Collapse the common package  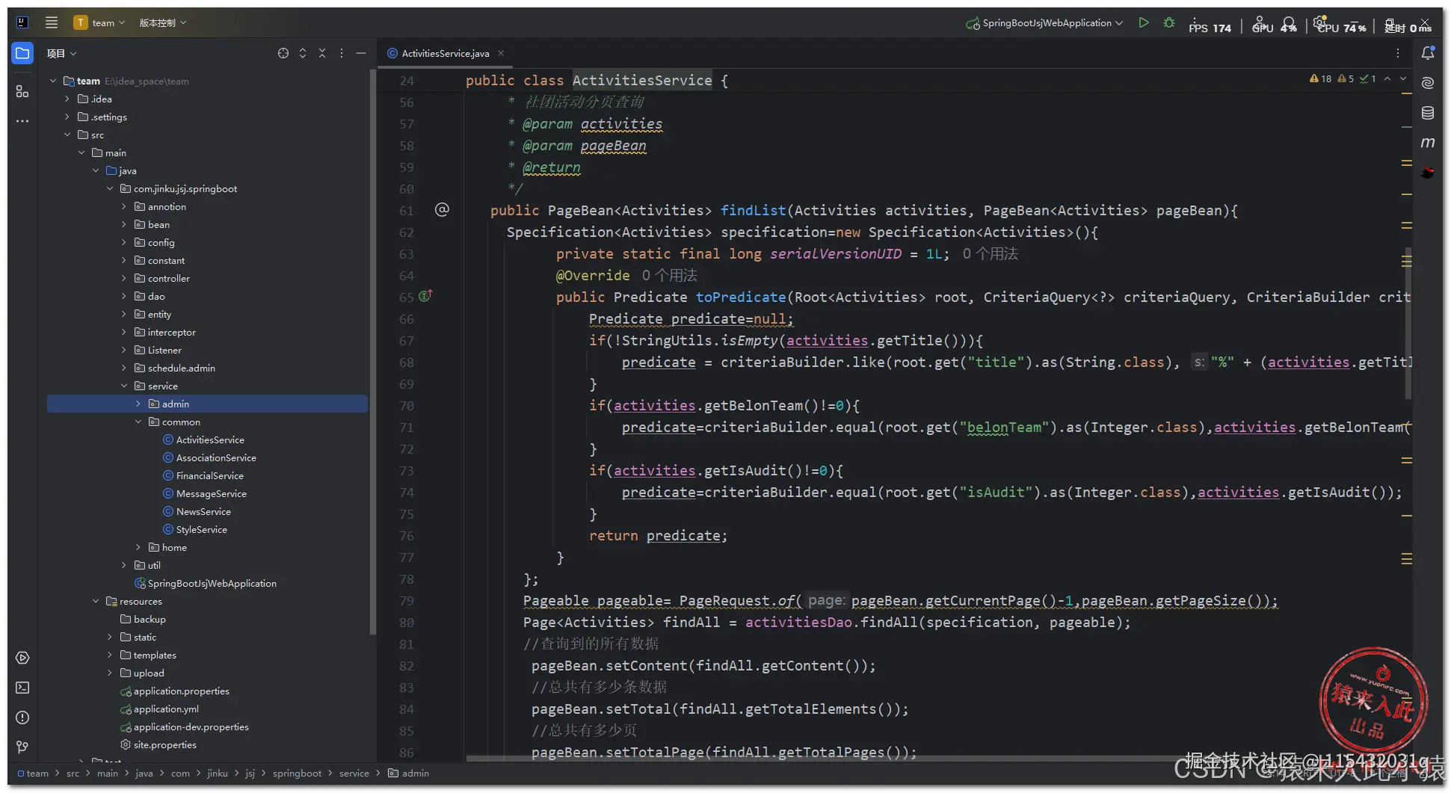(x=138, y=422)
